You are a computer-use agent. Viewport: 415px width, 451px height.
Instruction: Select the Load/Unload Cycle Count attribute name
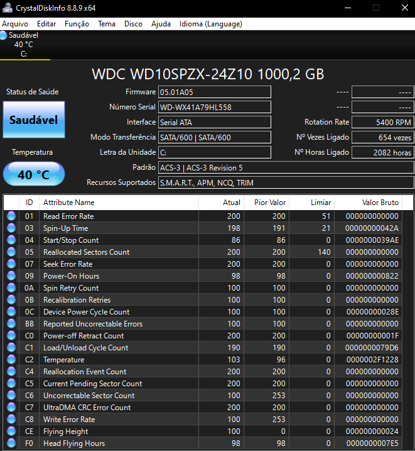86,348
